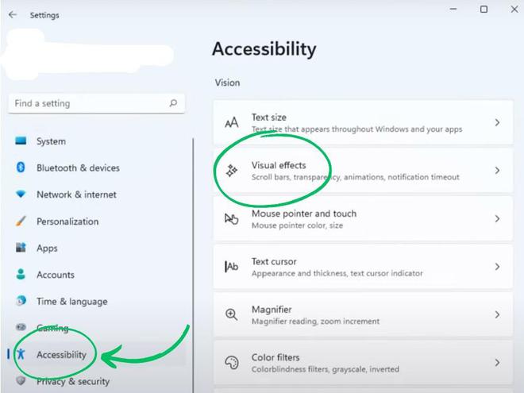This screenshot has height=393, width=524.
Task: Expand the Text size chevron
Action: tap(497, 122)
